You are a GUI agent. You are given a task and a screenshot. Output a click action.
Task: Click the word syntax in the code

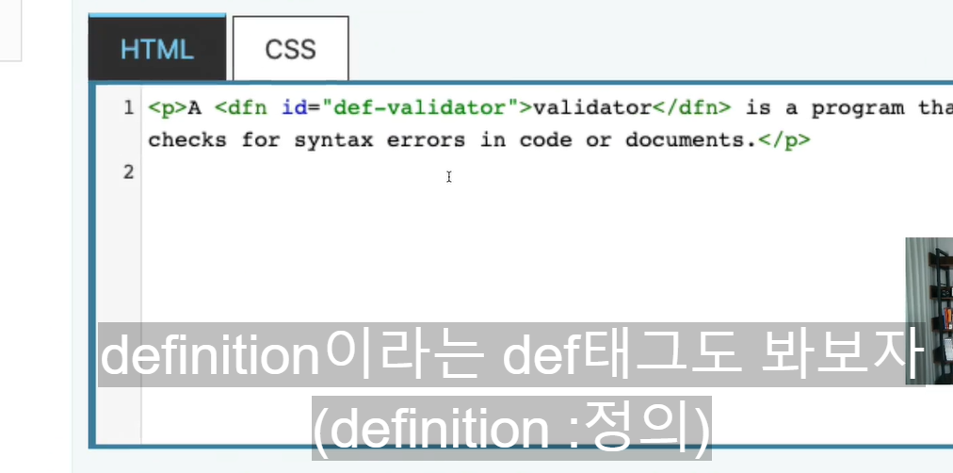pos(333,140)
